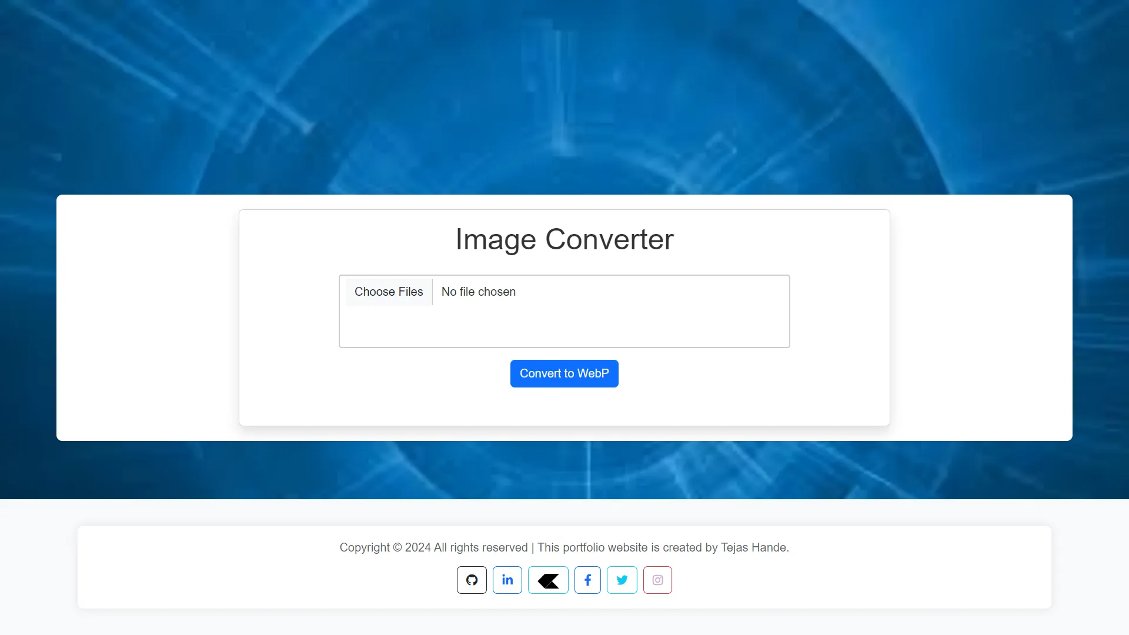Click the GitHub profile icon
1129x635 pixels.
pos(472,580)
